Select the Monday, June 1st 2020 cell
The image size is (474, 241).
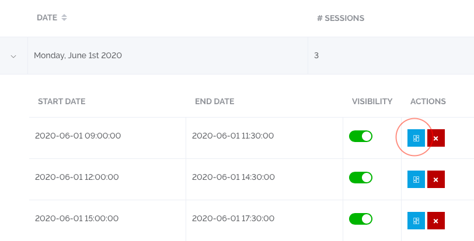[78, 56]
